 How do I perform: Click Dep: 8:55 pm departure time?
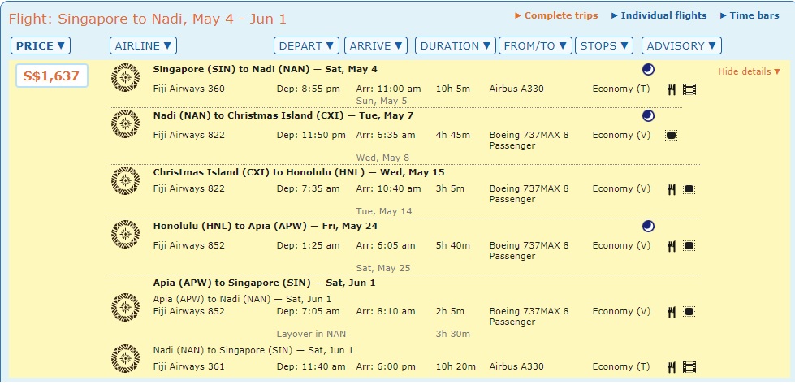click(x=309, y=89)
